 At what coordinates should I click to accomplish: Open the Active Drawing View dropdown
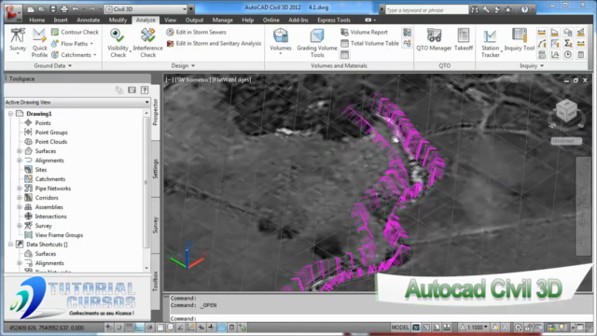coord(77,102)
